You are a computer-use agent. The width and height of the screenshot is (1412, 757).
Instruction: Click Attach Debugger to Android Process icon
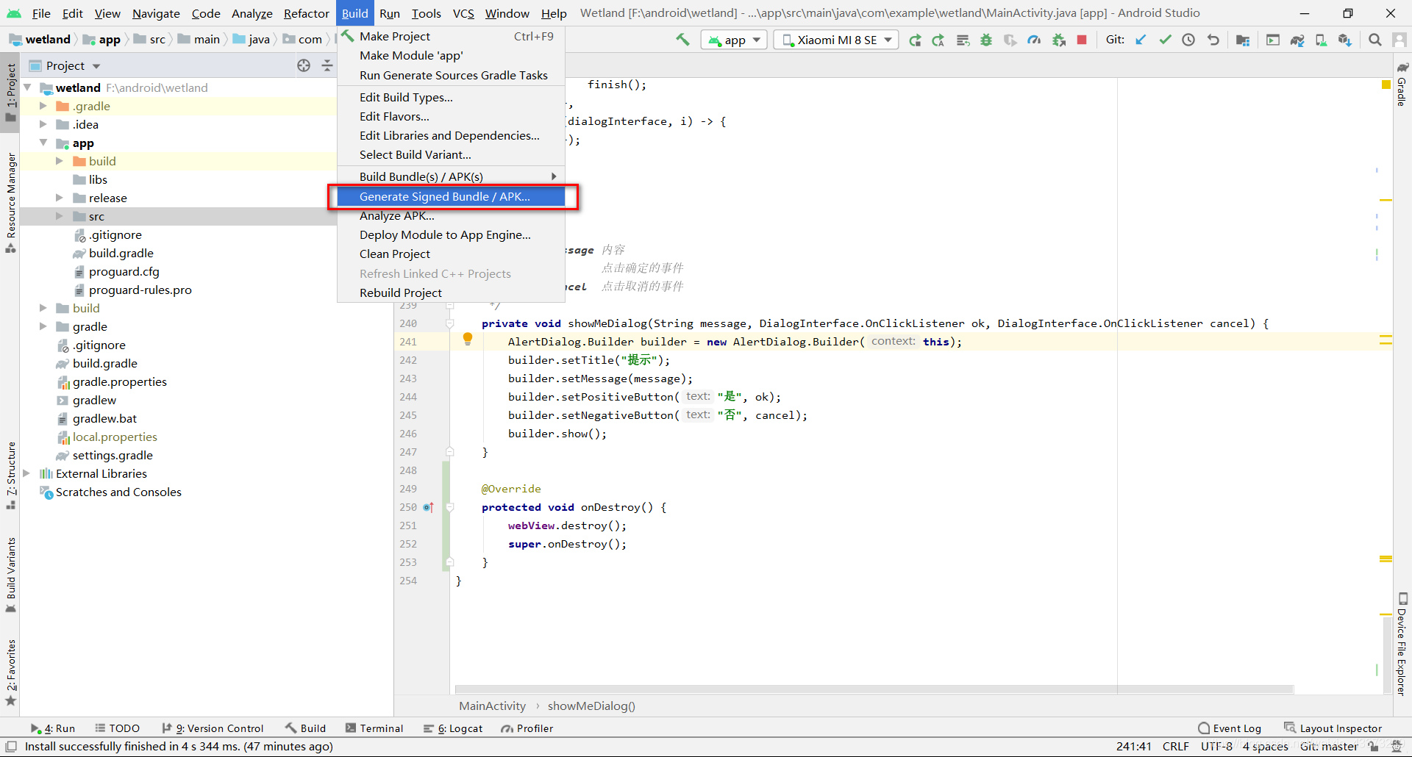[x=1058, y=40]
